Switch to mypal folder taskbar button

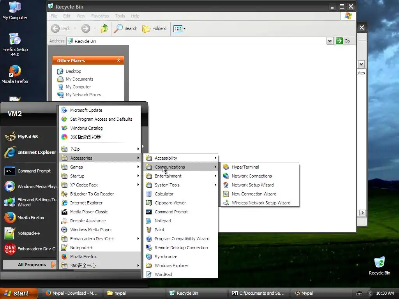click(x=134, y=293)
